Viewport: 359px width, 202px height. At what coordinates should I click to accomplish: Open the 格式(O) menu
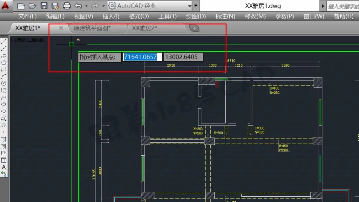[x=139, y=16]
